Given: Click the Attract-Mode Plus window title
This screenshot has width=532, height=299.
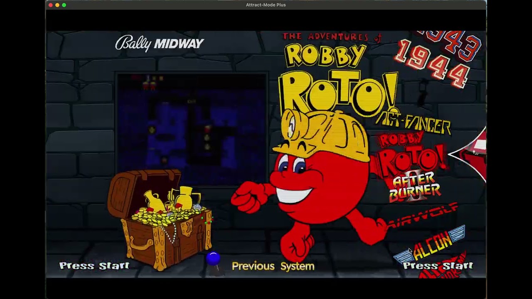Looking at the screenshot, I should (x=266, y=5).
